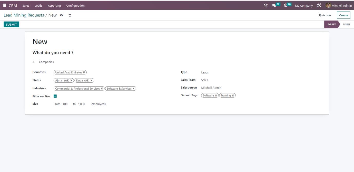Click the Ajman (AE) tag text
The width and height of the screenshot is (354, 172).
click(x=62, y=80)
